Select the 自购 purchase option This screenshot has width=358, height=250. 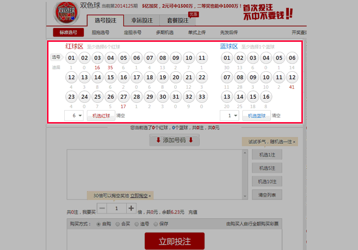pyautogui.click(x=98, y=224)
